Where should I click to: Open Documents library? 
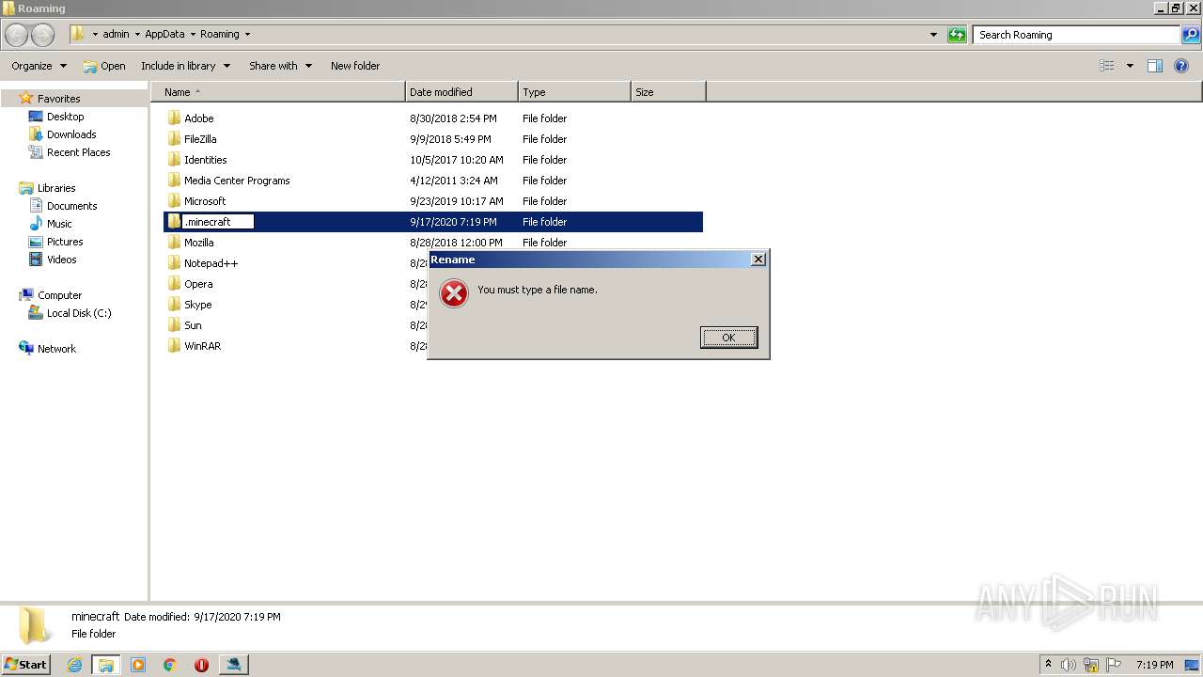pos(71,206)
